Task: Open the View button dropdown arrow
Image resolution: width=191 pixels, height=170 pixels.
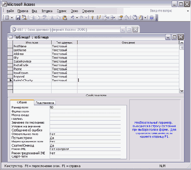Action: point(12,18)
